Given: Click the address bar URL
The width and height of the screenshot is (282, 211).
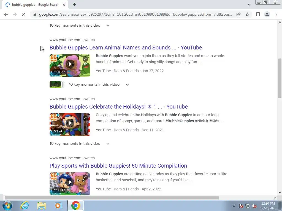Looking at the screenshot, I should (x=135, y=14).
